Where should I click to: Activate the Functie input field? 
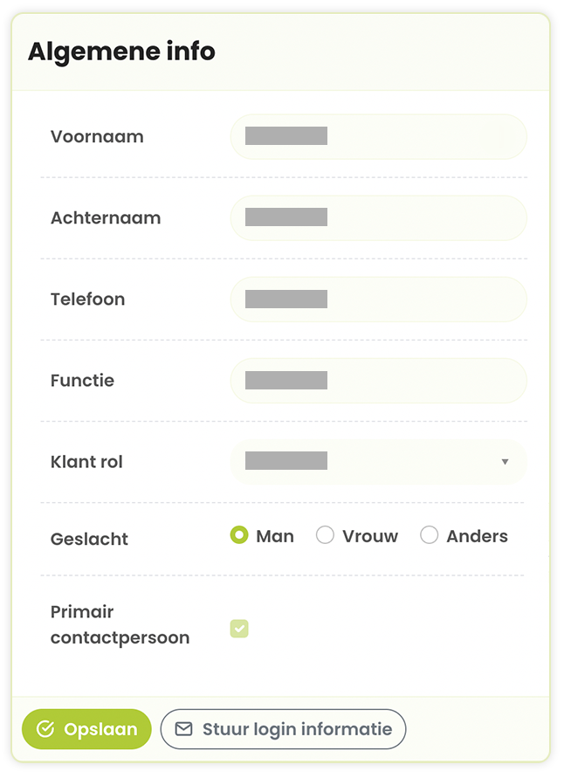(x=378, y=380)
